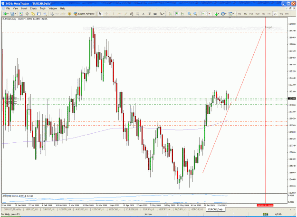Open the Window menu
This screenshot has width=297, height=217.
point(53,9)
